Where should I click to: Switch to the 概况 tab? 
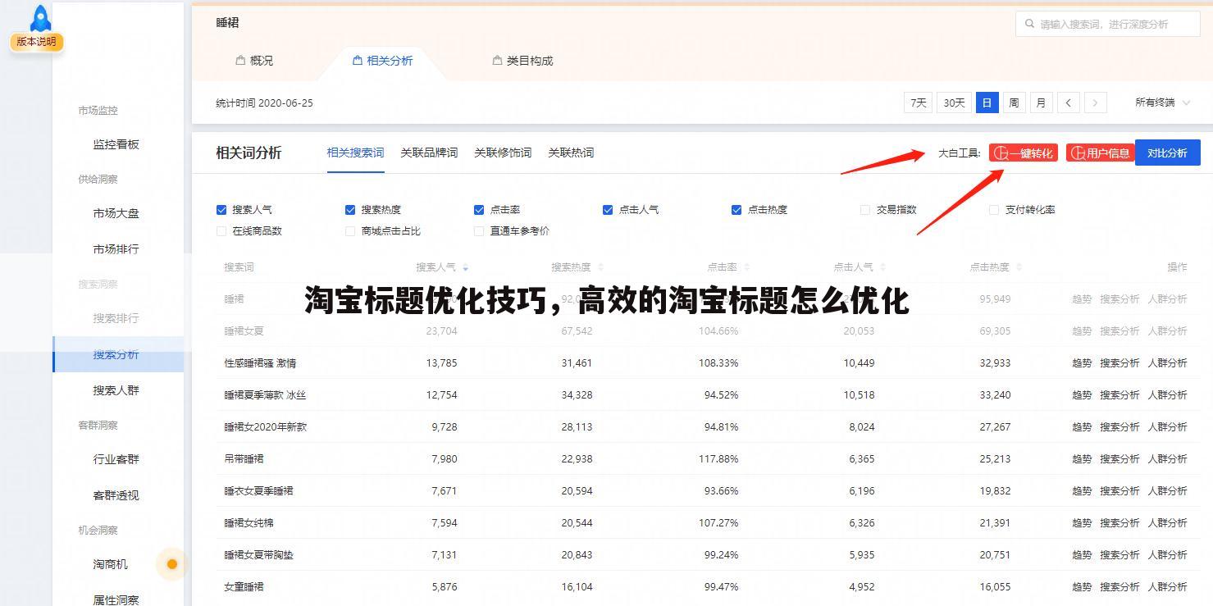point(254,61)
